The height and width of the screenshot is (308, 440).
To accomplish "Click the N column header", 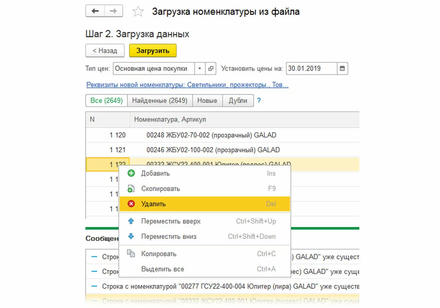I will (x=108, y=120).
